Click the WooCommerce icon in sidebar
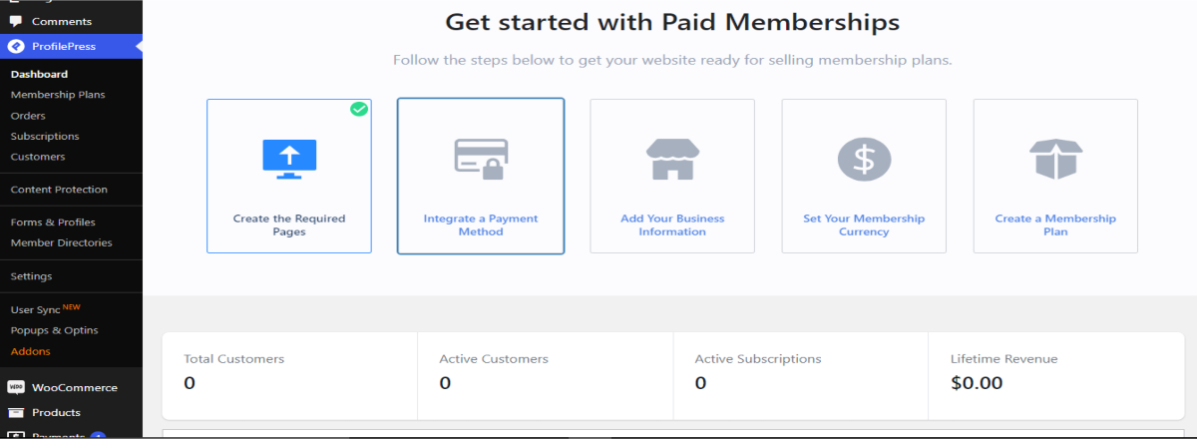This screenshot has height=439, width=1197. coord(16,387)
